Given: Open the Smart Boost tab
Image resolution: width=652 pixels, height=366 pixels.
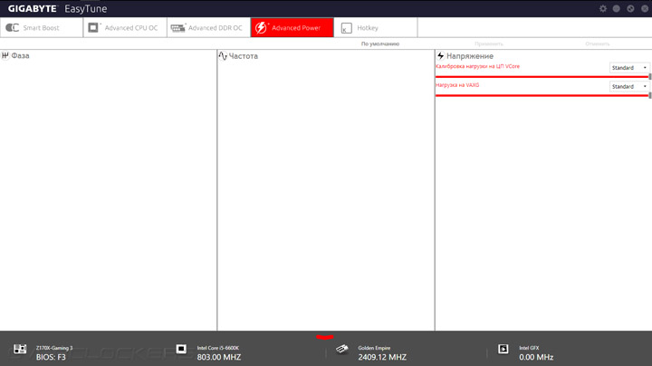Looking at the screenshot, I should tap(42, 28).
